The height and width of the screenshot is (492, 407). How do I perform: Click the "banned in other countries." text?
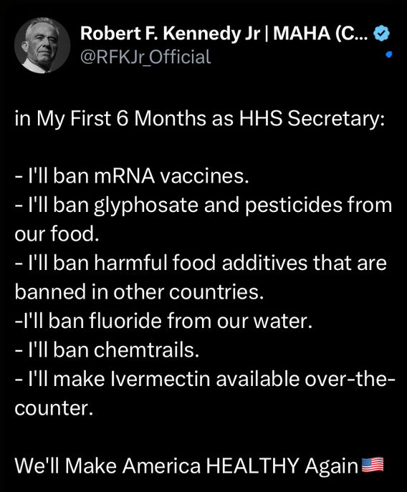click(139, 291)
